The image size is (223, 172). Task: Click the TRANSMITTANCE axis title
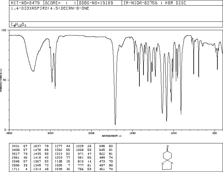pos(1,80)
